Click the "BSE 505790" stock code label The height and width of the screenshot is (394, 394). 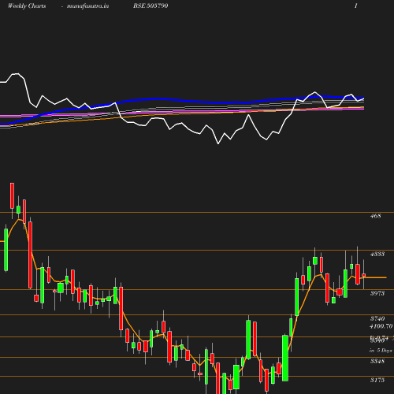(151, 6)
